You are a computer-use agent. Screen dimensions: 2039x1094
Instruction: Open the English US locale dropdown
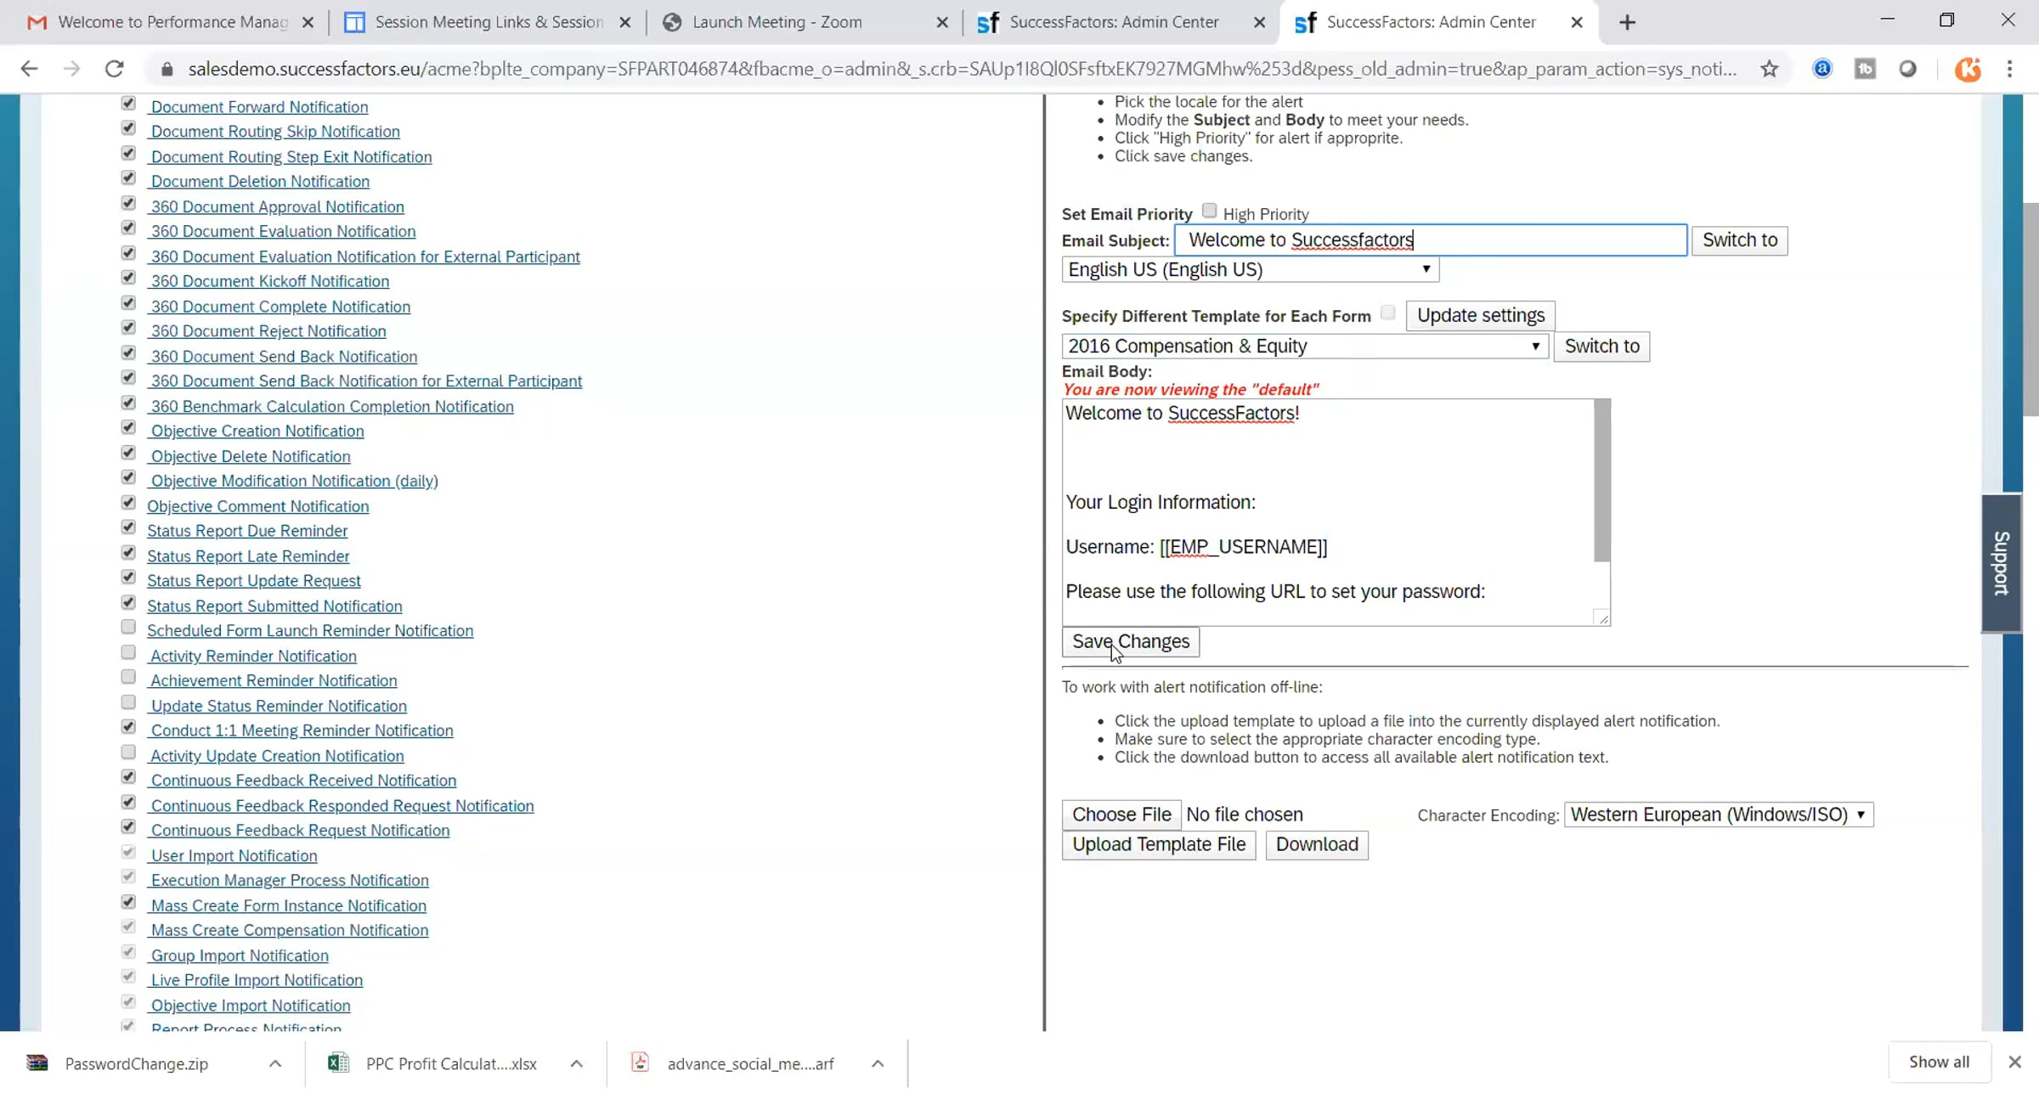[x=1250, y=270]
